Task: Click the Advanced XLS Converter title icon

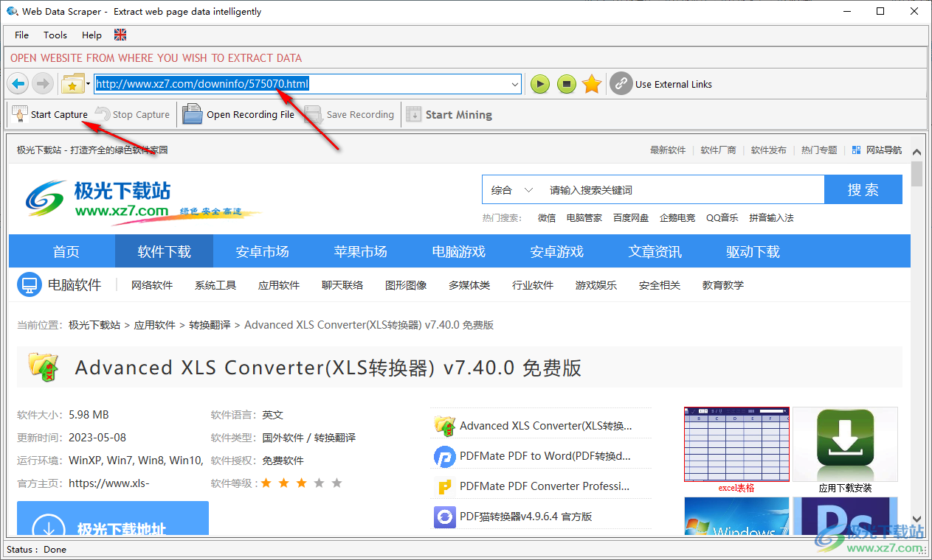Action: (43, 367)
